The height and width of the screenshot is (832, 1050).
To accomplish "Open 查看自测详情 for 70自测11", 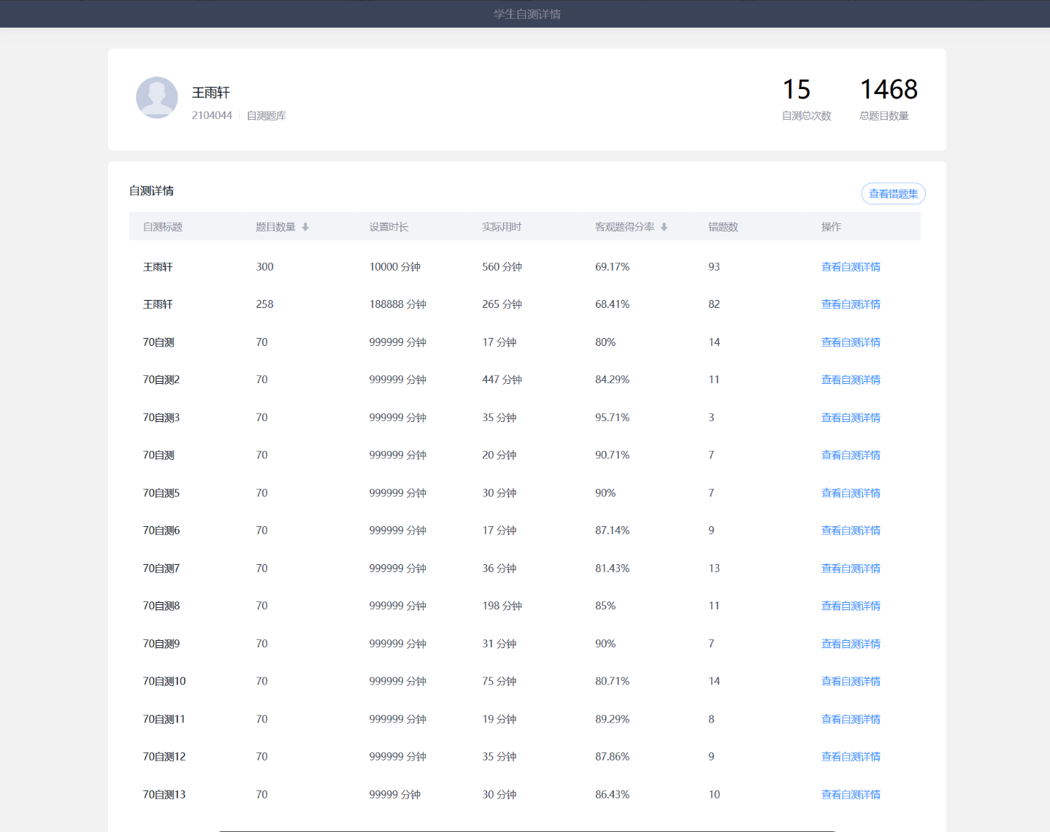I will point(851,719).
